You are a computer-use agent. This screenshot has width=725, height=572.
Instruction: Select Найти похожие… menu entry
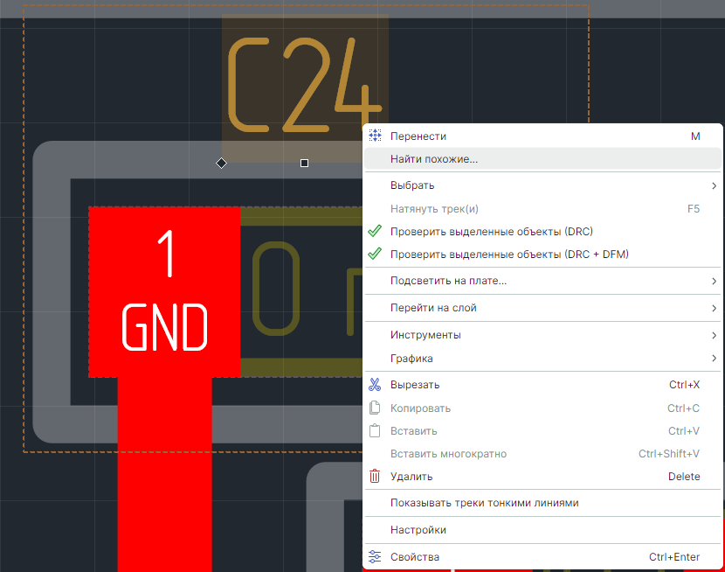(x=542, y=158)
